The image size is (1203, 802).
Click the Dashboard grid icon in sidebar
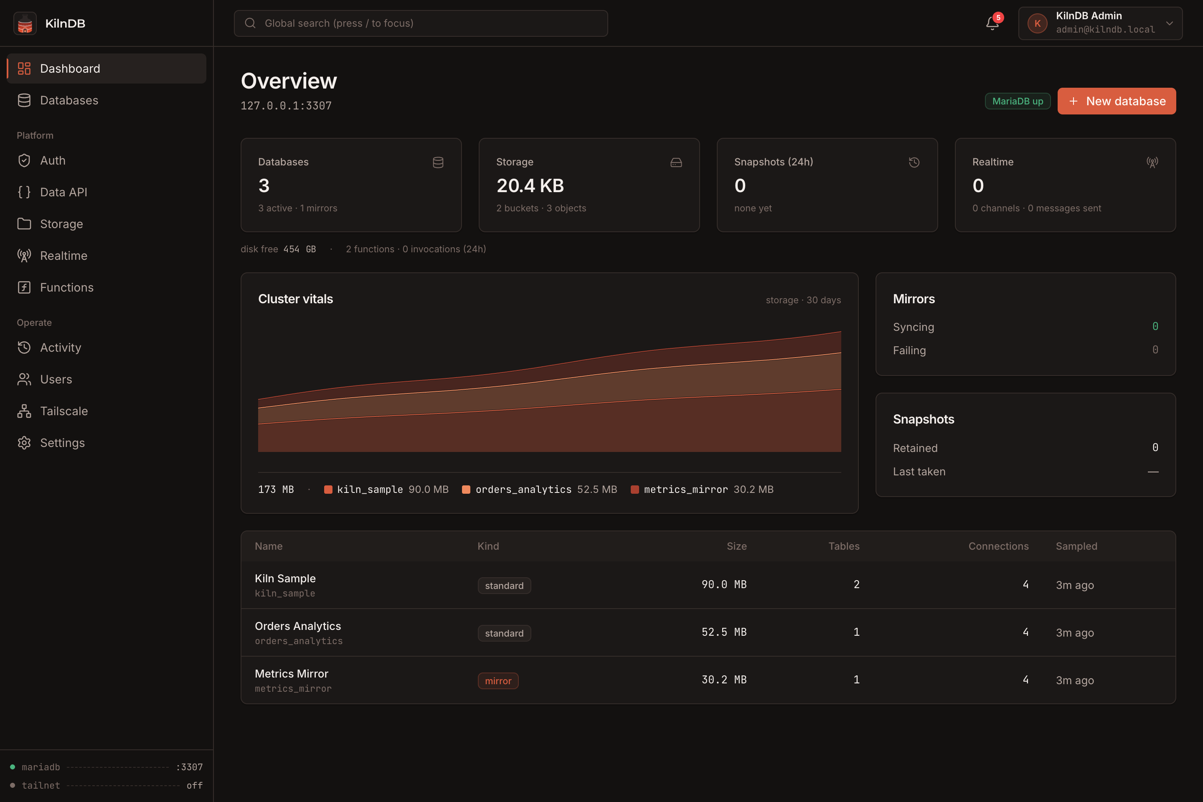tap(24, 69)
